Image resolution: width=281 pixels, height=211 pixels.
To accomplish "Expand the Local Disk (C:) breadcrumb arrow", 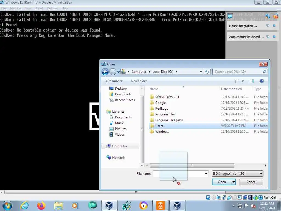I will pyautogui.click(x=176, y=72).
